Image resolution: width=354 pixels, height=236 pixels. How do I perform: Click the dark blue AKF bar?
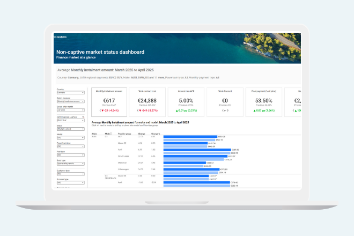pyautogui.click(x=190, y=137)
